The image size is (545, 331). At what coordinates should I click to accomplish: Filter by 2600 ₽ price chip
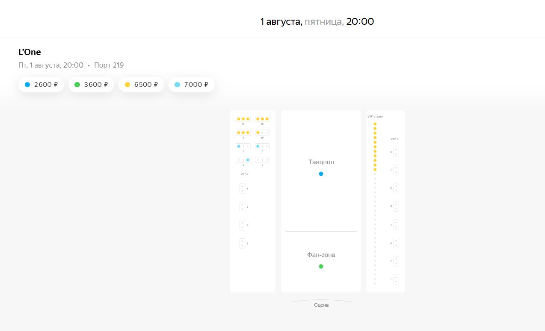pos(41,85)
